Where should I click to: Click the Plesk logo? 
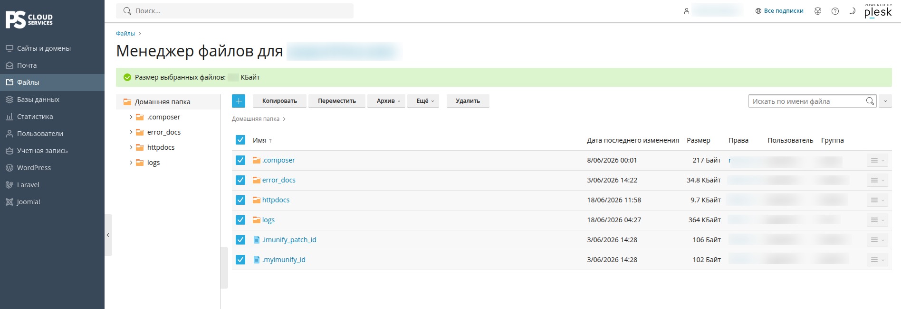pyautogui.click(x=878, y=11)
